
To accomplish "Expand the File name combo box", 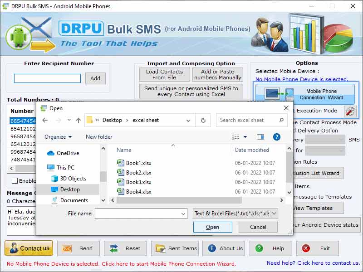I will (183, 213).
